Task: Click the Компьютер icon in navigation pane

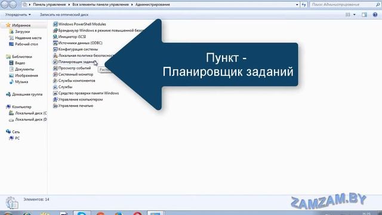Action: coord(8,107)
